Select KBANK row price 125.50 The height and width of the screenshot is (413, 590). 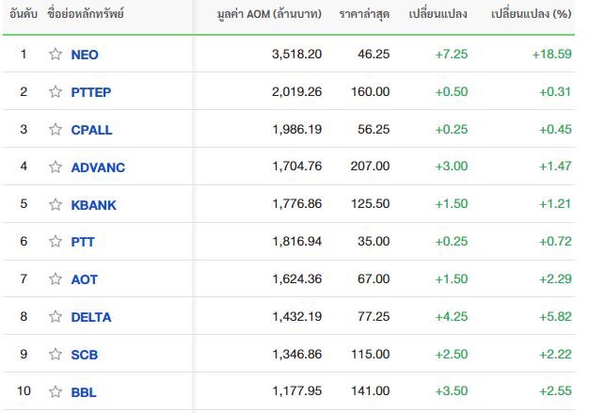370,203
